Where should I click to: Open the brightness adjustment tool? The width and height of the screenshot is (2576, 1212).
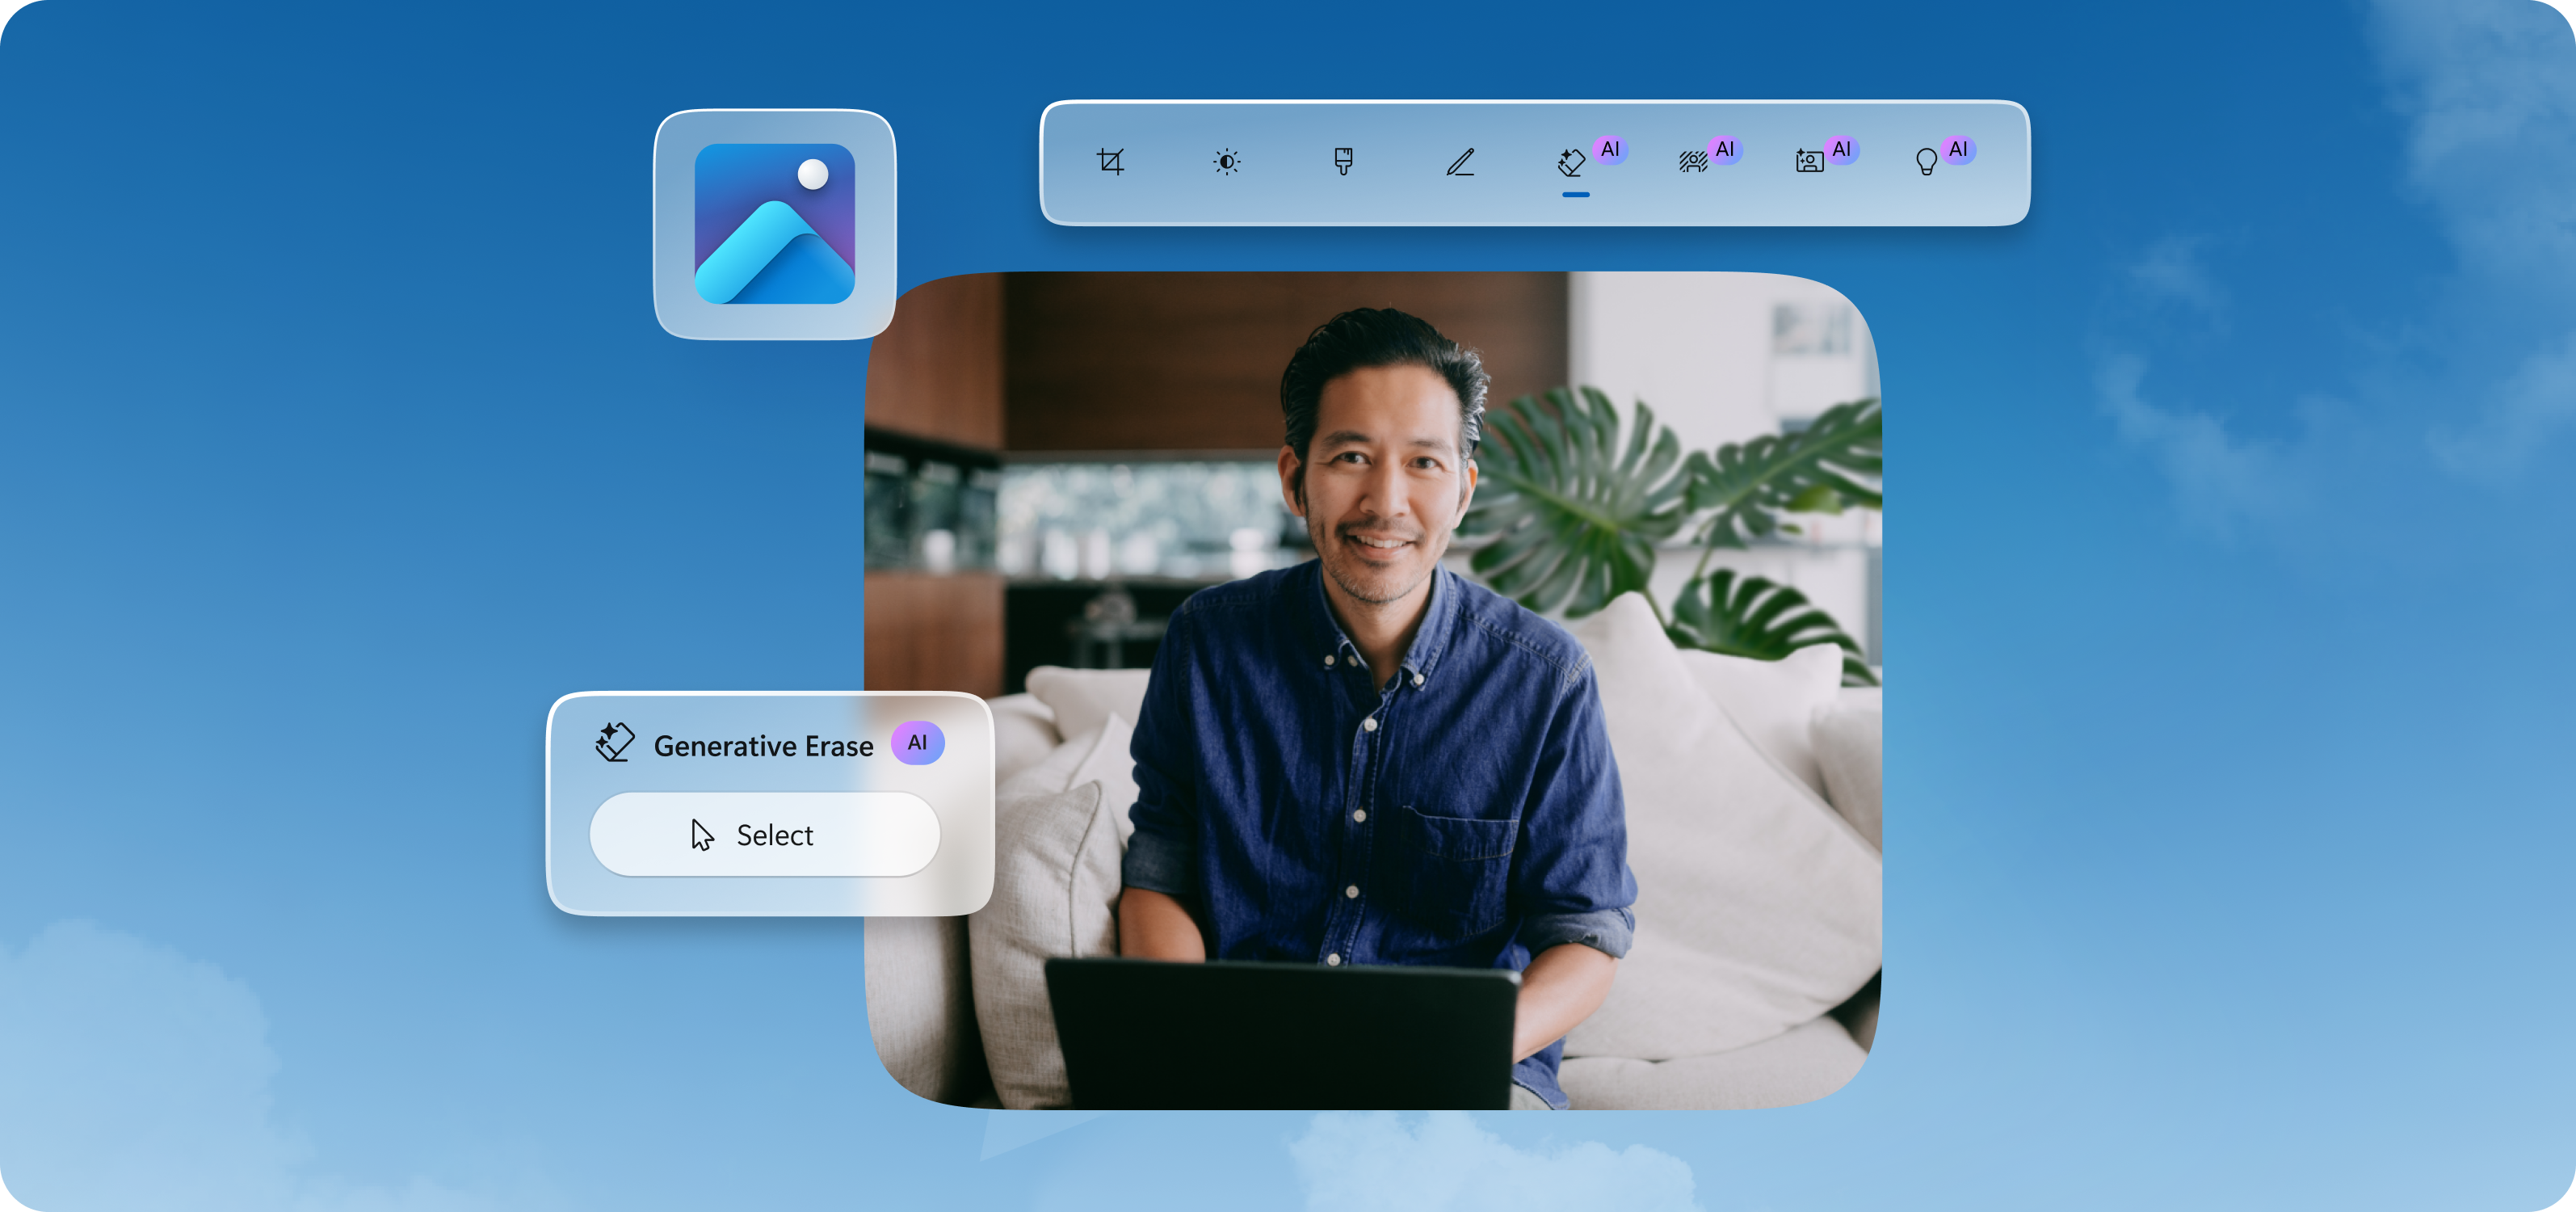(1227, 161)
